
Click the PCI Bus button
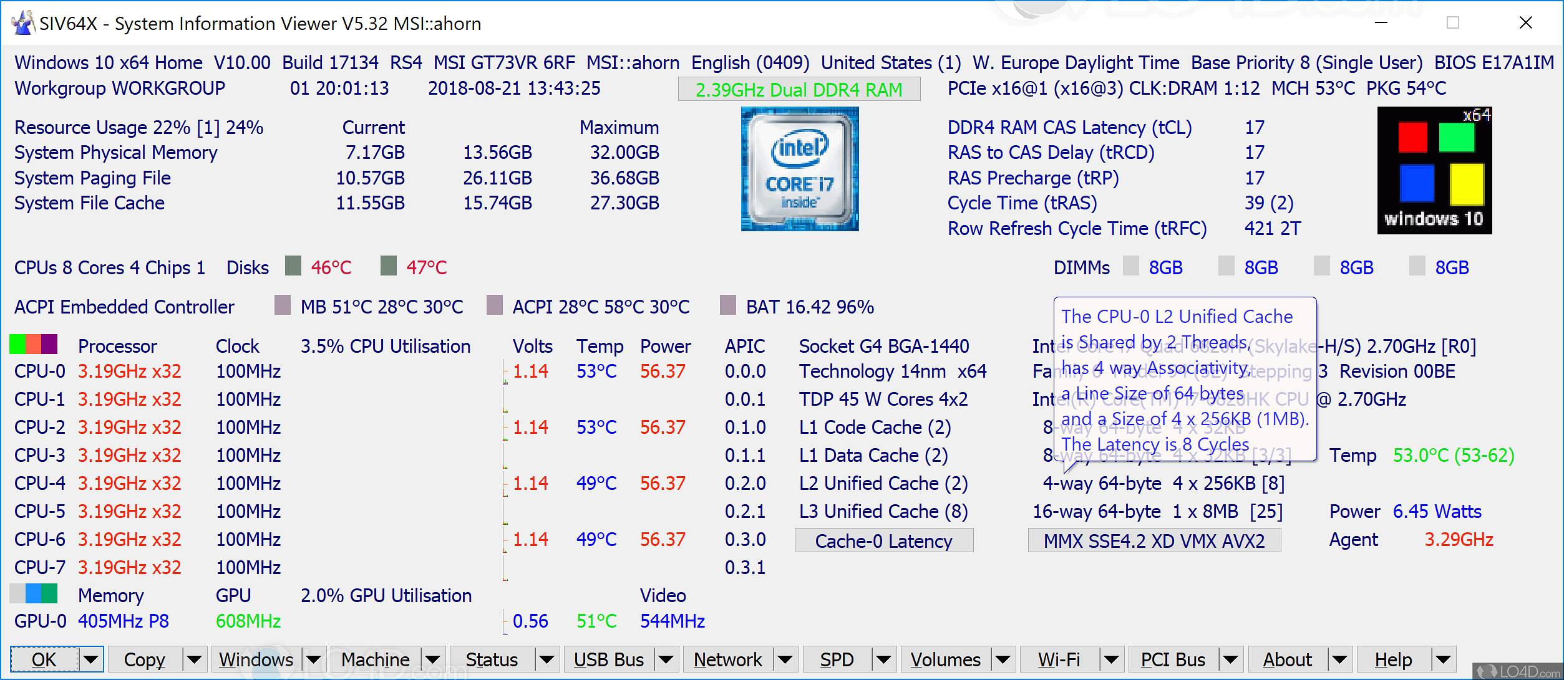tap(1173, 659)
